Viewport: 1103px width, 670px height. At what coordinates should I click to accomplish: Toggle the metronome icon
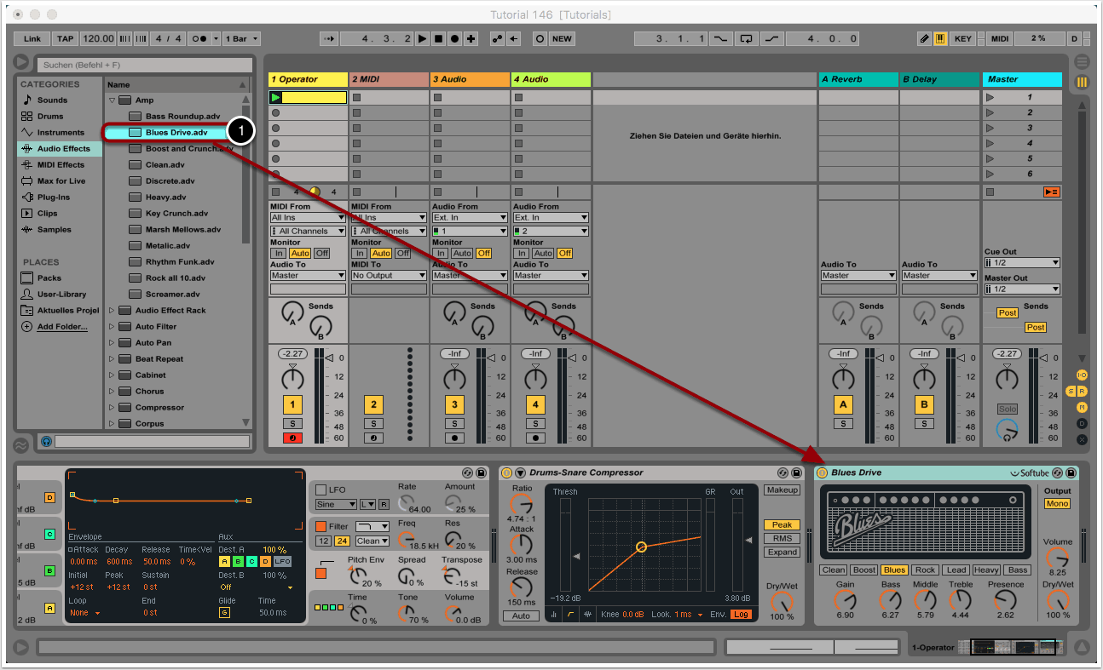click(x=197, y=39)
